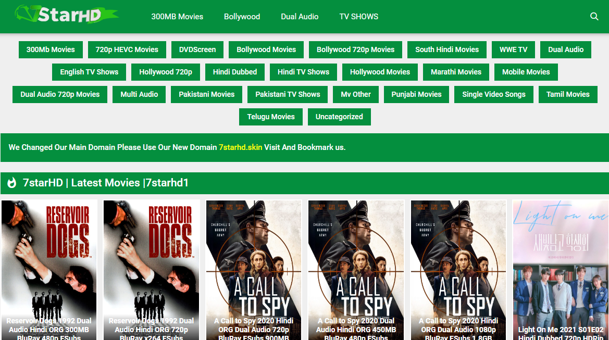Open A Call to Spy 720p 900MB poster
Screen dimensions: 609x340
254,270
